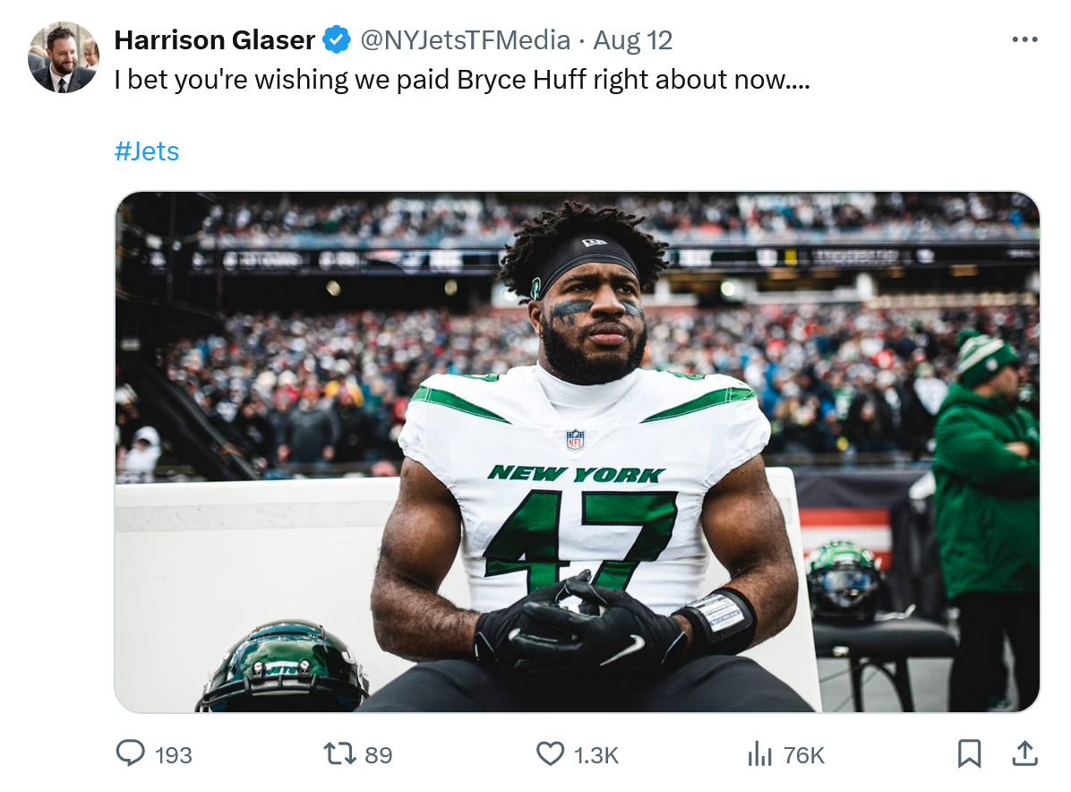Visit the @NYJetsTFMedia handle link

pyautogui.click(x=465, y=40)
